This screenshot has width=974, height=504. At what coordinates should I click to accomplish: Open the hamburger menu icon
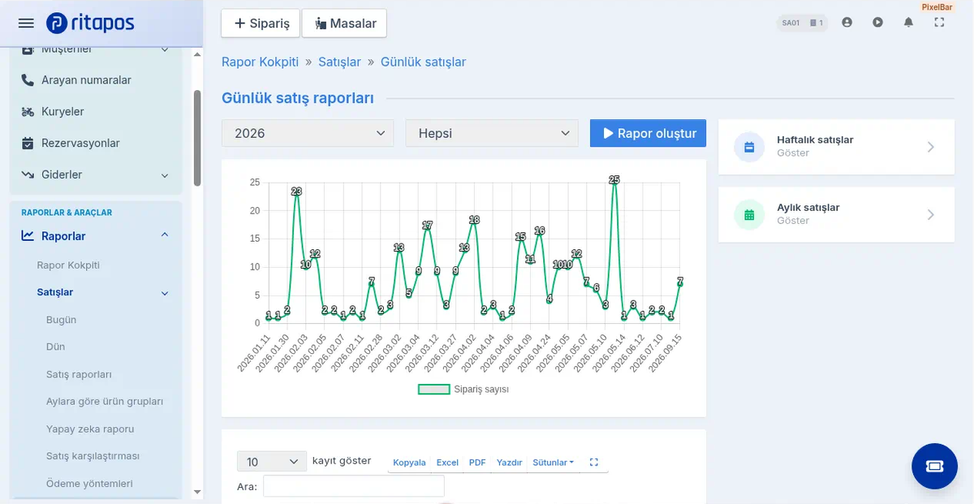pos(26,24)
